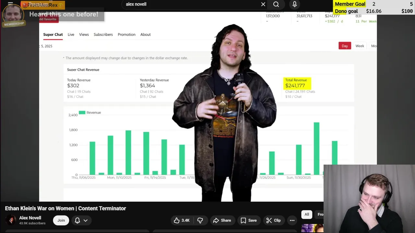The width and height of the screenshot is (415, 233).
Task: Select the All filter chip
Action: 307,214
